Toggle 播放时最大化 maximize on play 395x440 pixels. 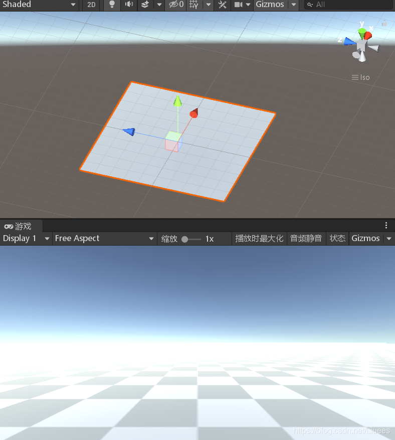pyautogui.click(x=259, y=239)
